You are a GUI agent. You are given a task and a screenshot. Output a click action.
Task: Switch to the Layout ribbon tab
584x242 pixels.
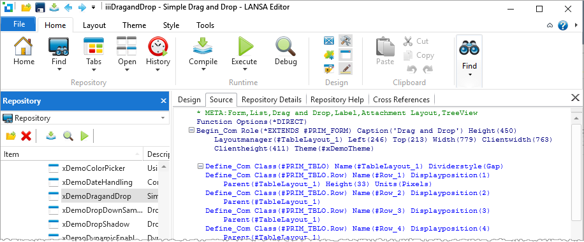tap(94, 25)
